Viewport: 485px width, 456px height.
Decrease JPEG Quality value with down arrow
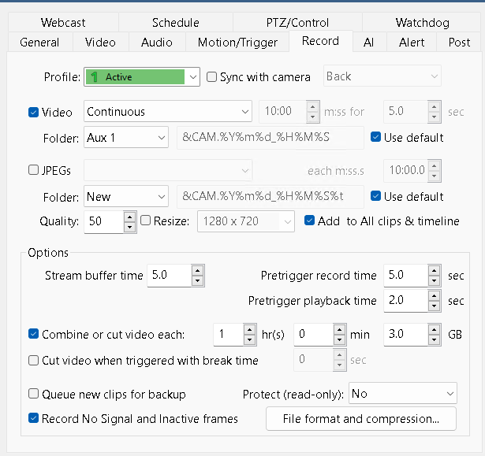[x=130, y=227]
